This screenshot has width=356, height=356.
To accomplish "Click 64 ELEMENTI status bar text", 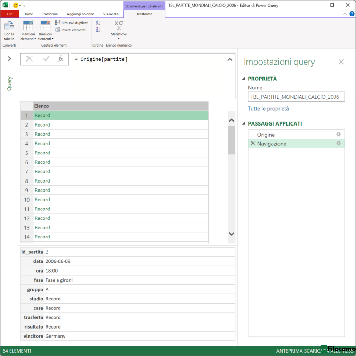I will point(17,351).
